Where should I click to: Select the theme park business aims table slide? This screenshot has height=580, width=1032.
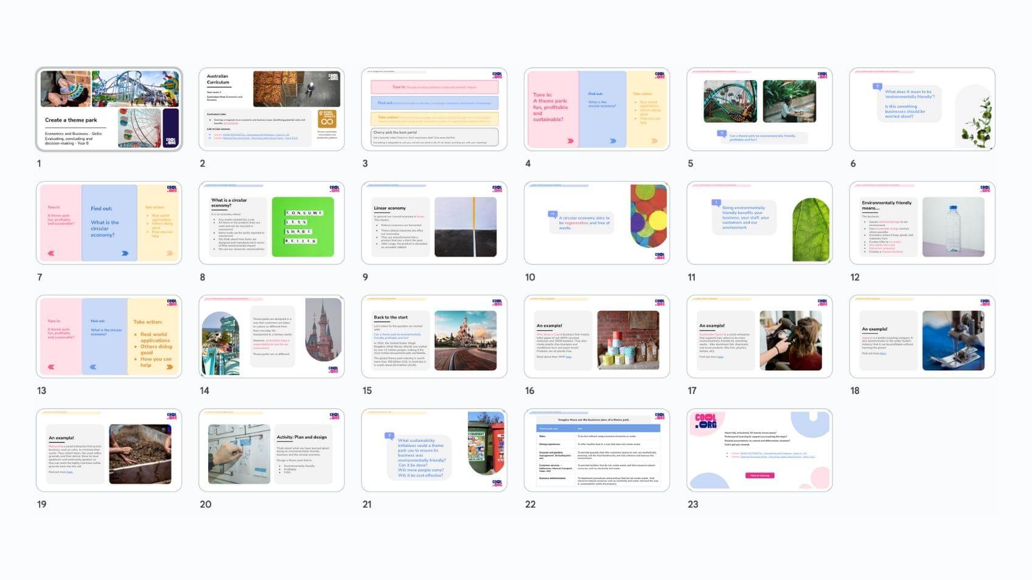pyautogui.click(x=596, y=451)
